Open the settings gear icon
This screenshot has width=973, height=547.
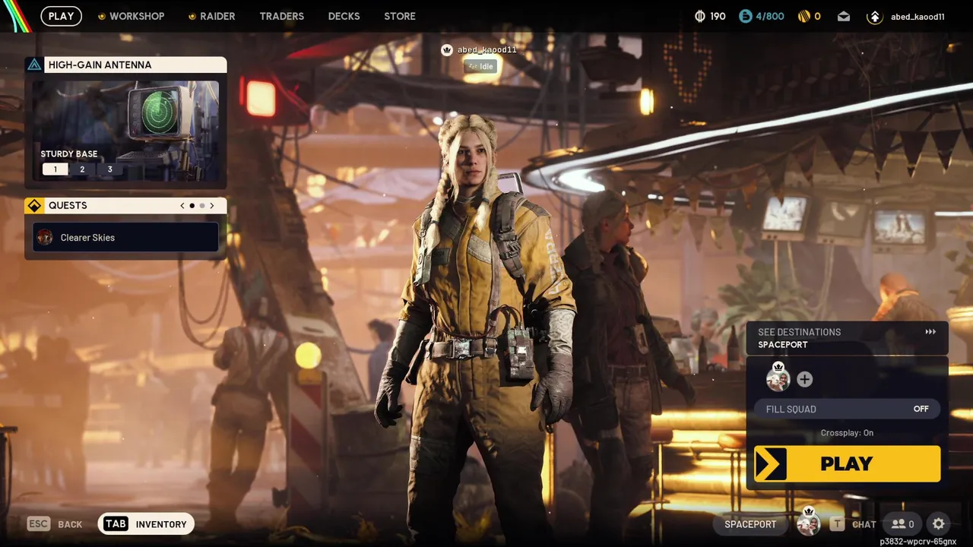pos(939,524)
